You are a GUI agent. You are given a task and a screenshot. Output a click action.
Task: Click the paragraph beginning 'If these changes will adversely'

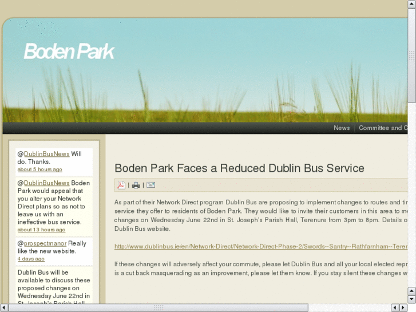(261, 268)
